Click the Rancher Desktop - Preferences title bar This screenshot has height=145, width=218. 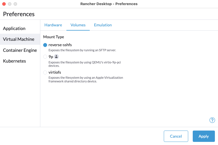point(109,4)
